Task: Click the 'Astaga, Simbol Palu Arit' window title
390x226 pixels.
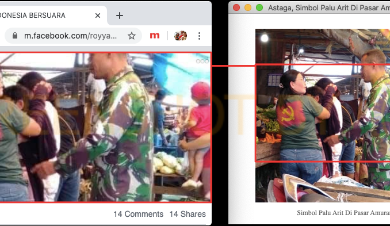Action: (329, 7)
